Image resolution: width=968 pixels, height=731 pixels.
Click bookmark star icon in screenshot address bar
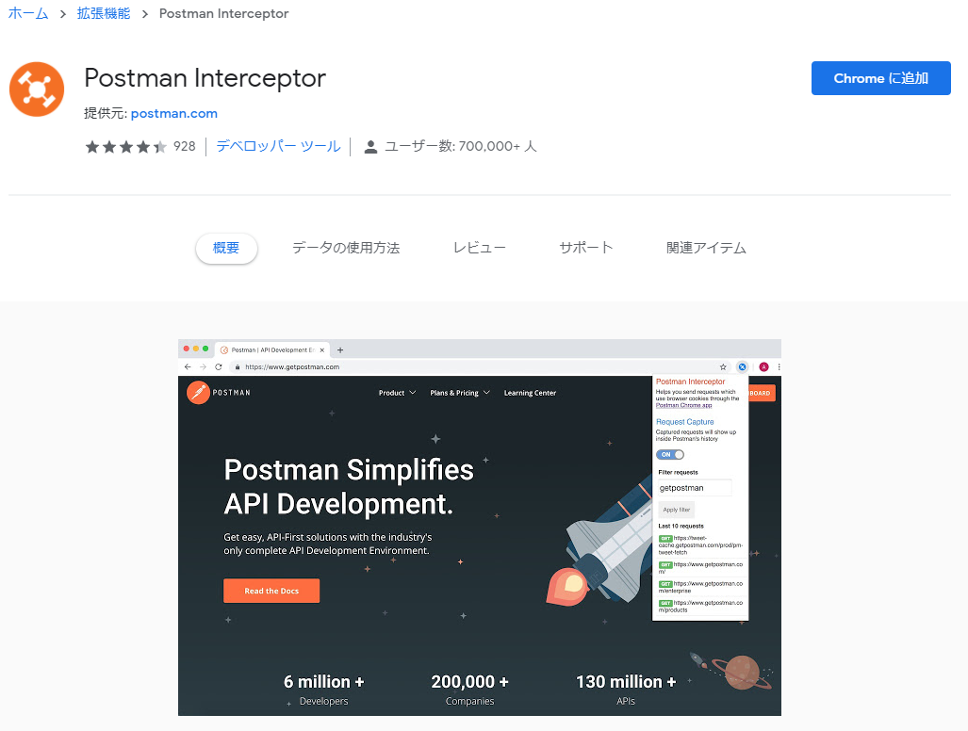coord(723,367)
